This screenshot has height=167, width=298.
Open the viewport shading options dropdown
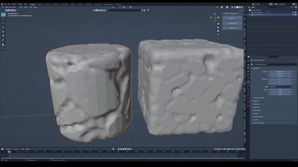pos(244,7)
